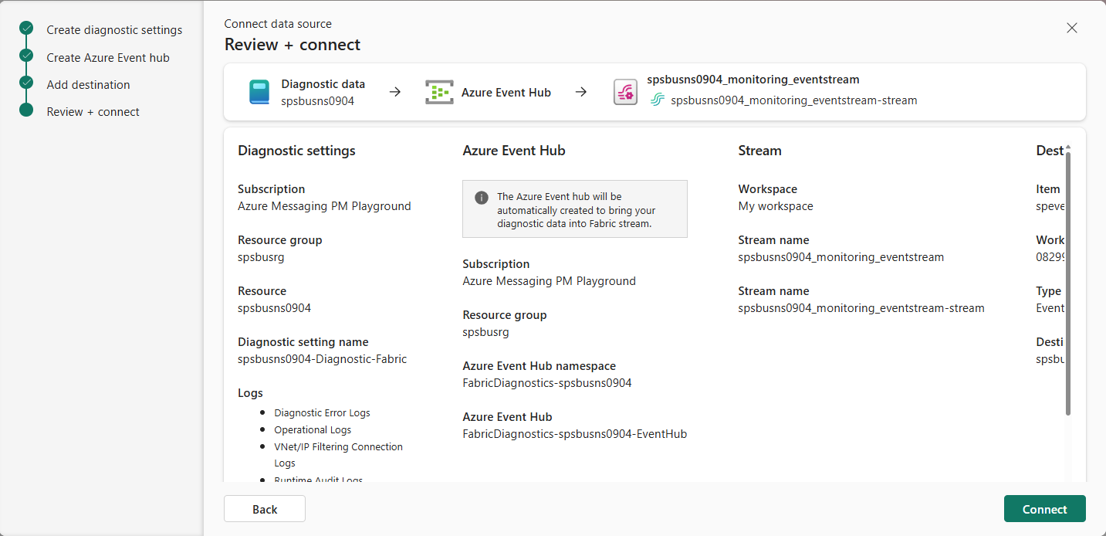Screen dimensions: 1106x536
Task: Click 'spsbusns0904-Diagnostic-Fabric' setting name
Action: 322,358
